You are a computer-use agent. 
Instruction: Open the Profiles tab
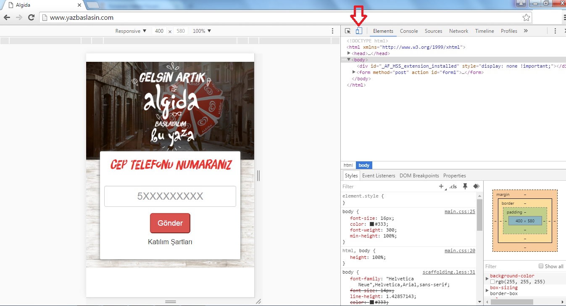(509, 31)
